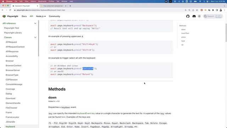Jump to down method in contents

[183, 30]
